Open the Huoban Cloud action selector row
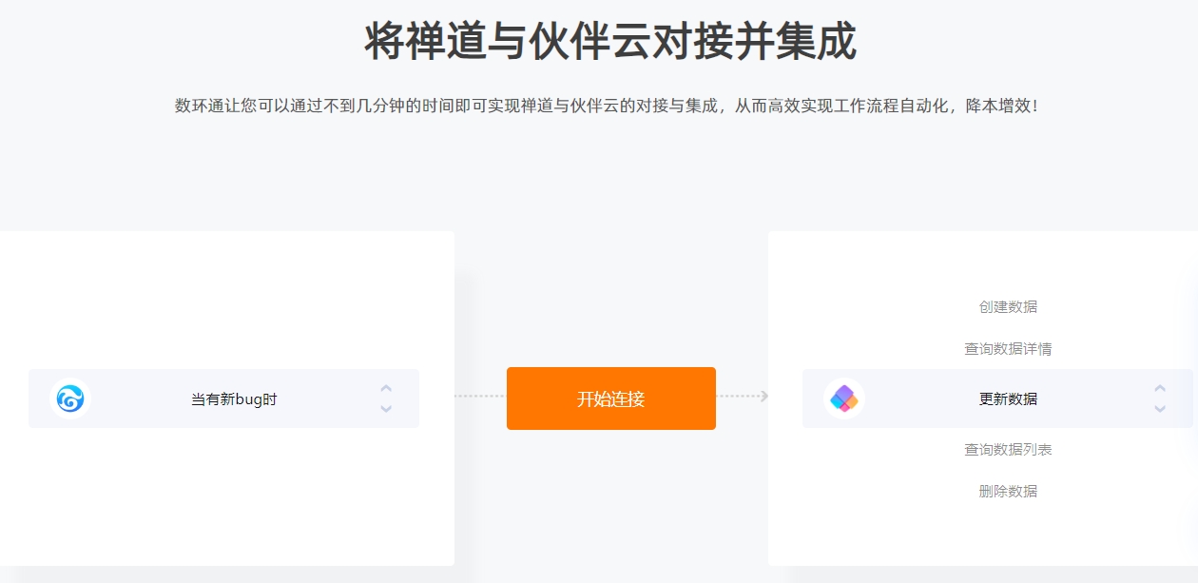Viewport: 1198px width, 583px height. pyautogui.click(x=997, y=398)
